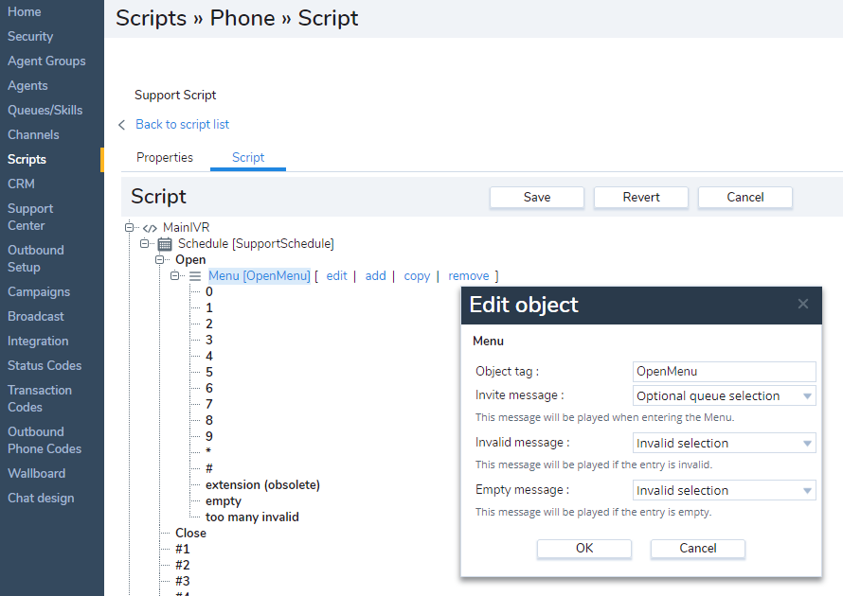Screen dimensions: 843x596
Task: Select extension (obsolete) tree item
Action: click(262, 485)
